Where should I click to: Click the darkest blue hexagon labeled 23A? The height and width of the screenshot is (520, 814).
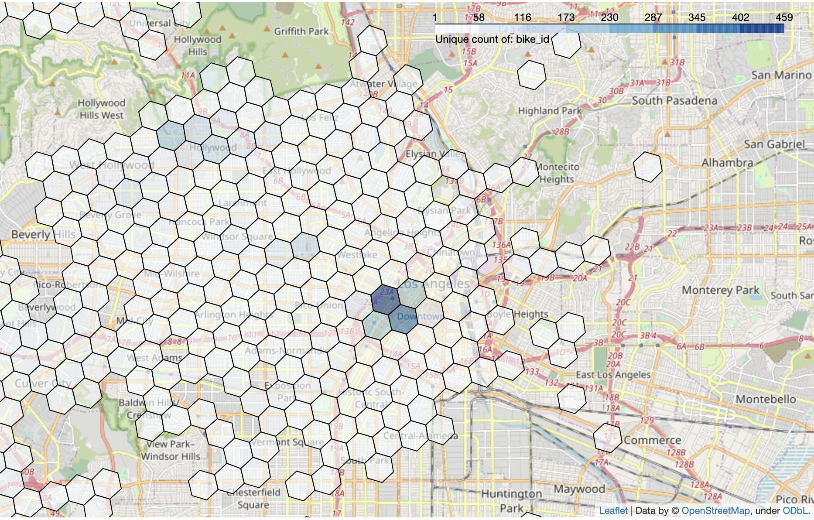point(386,298)
